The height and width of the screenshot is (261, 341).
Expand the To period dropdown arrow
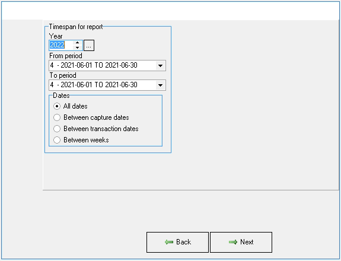(161, 85)
